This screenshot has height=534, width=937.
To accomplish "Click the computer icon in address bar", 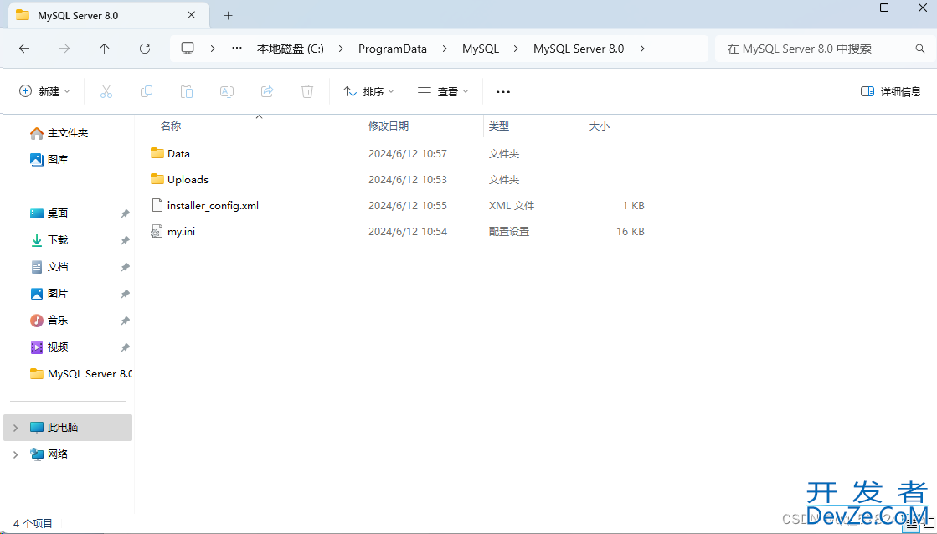I will 188,49.
